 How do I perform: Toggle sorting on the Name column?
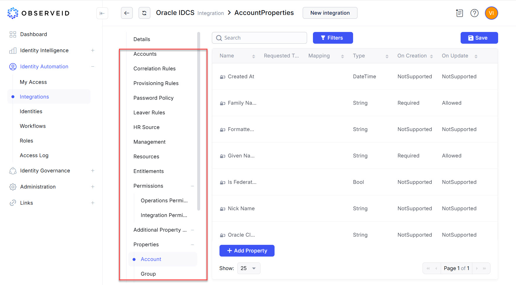[x=253, y=56]
